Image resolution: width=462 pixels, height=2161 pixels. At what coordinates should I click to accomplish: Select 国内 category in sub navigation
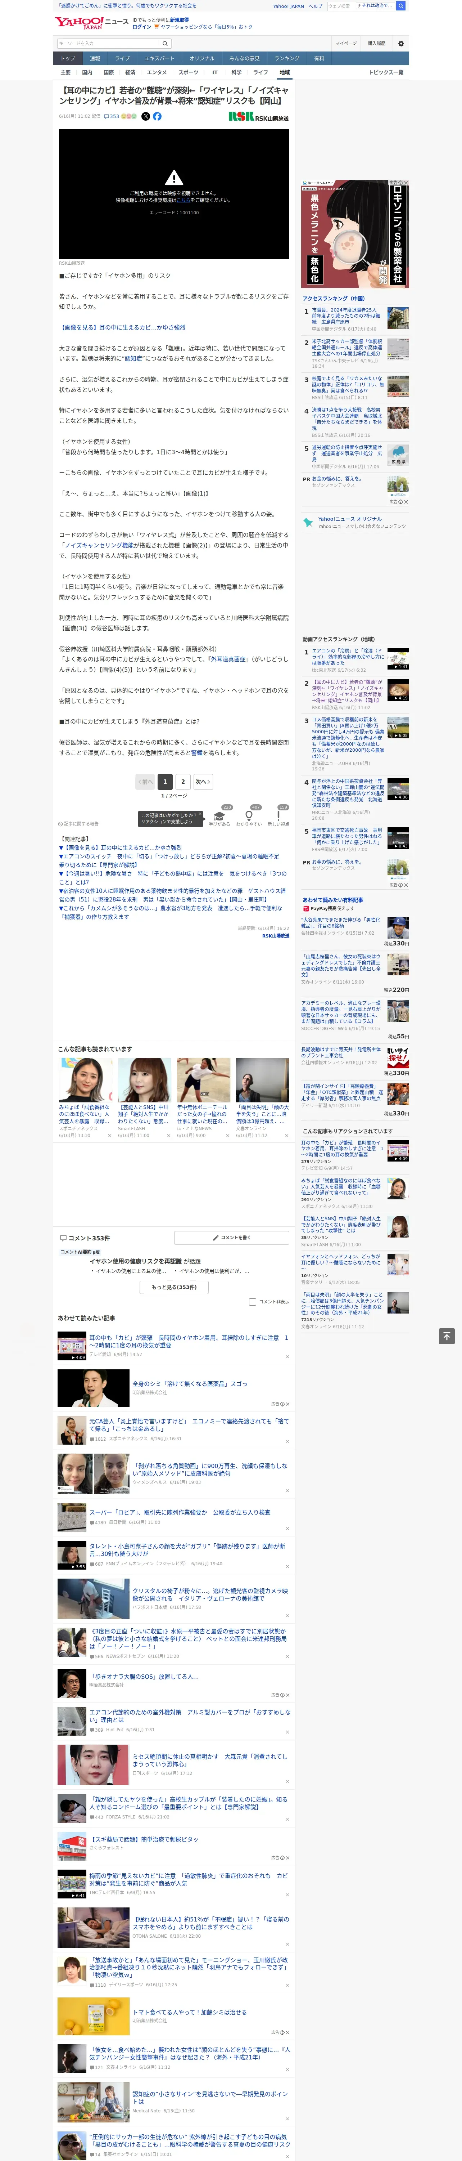tap(87, 72)
